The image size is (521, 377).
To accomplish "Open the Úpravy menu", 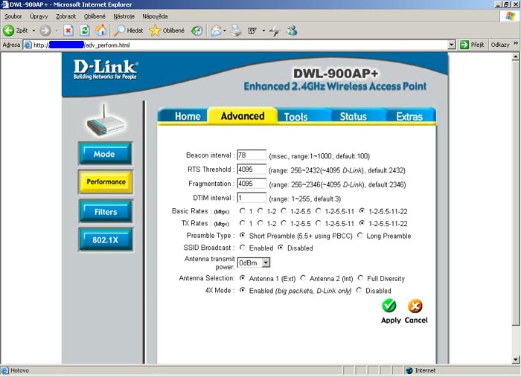I will pyautogui.click(x=39, y=16).
